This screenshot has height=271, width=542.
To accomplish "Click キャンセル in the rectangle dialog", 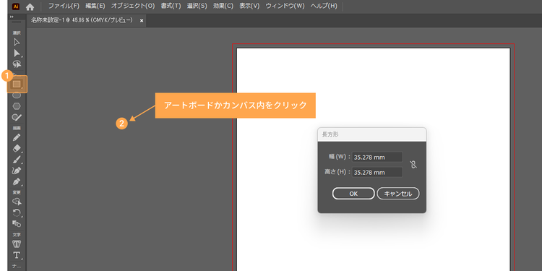I will click(398, 194).
